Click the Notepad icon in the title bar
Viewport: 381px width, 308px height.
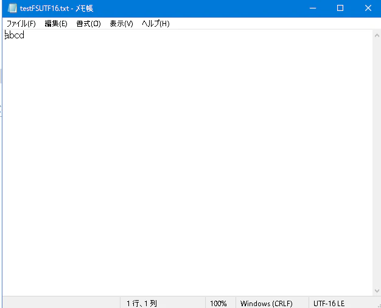(12, 8)
